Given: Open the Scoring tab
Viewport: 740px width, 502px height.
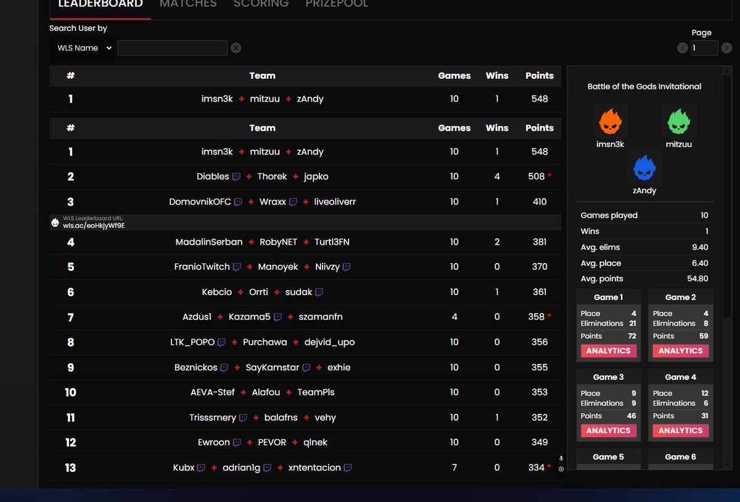Looking at the screenshot, I should pyautogui.click(x=261, y=4).
